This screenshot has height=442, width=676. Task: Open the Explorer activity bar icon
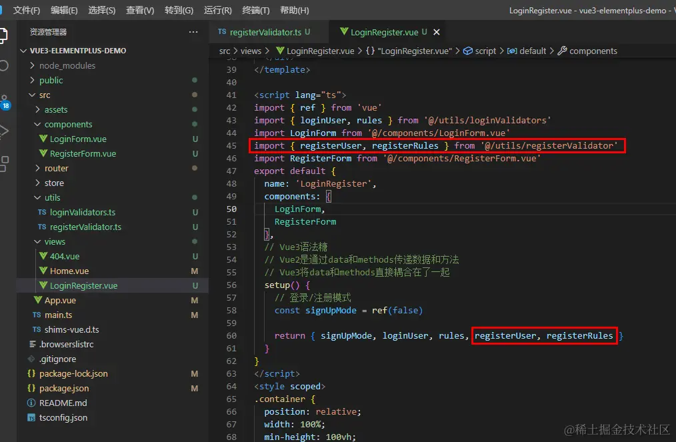coord(3,35)
